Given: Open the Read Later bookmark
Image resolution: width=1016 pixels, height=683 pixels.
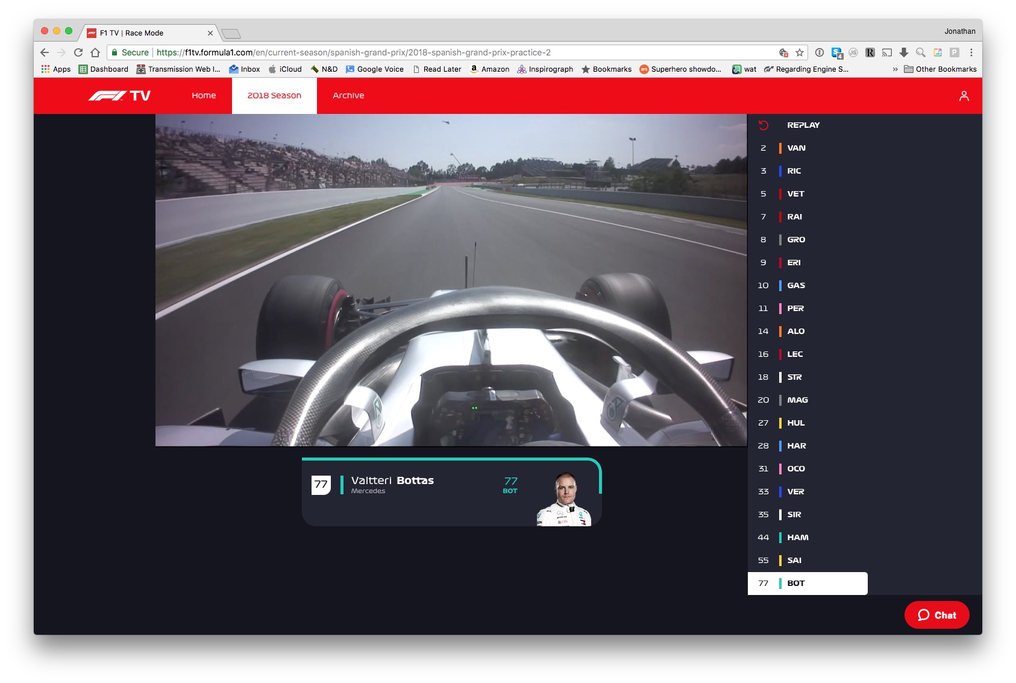Looking at the screenshot, I should 437,69.
